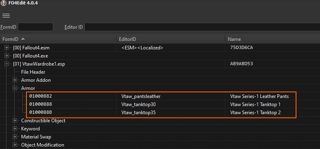Sort by the EditorID column header
Image resolution: width=320 pixels, height=149 pixels.
[x=171, y=39]
